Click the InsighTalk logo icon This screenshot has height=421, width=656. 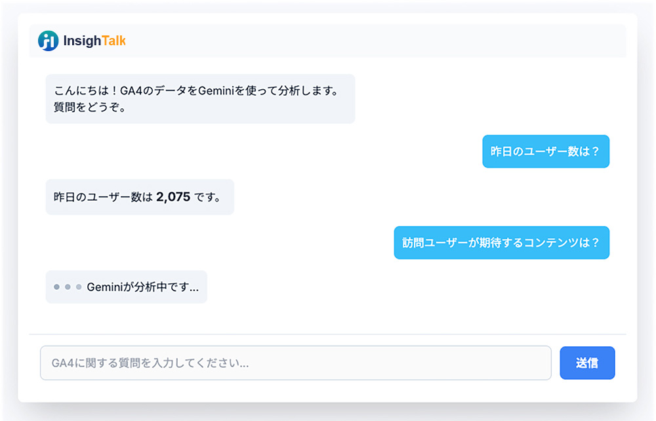click(48, 41)
